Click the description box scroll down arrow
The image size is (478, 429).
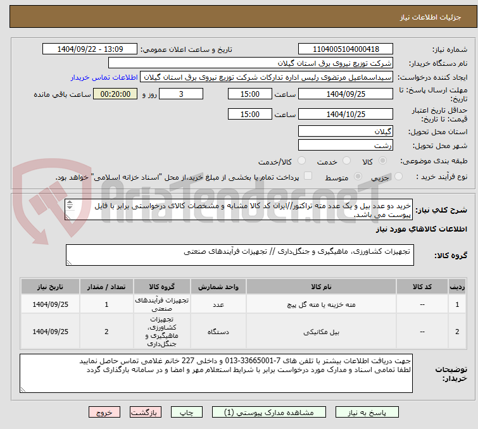point(70,207)
